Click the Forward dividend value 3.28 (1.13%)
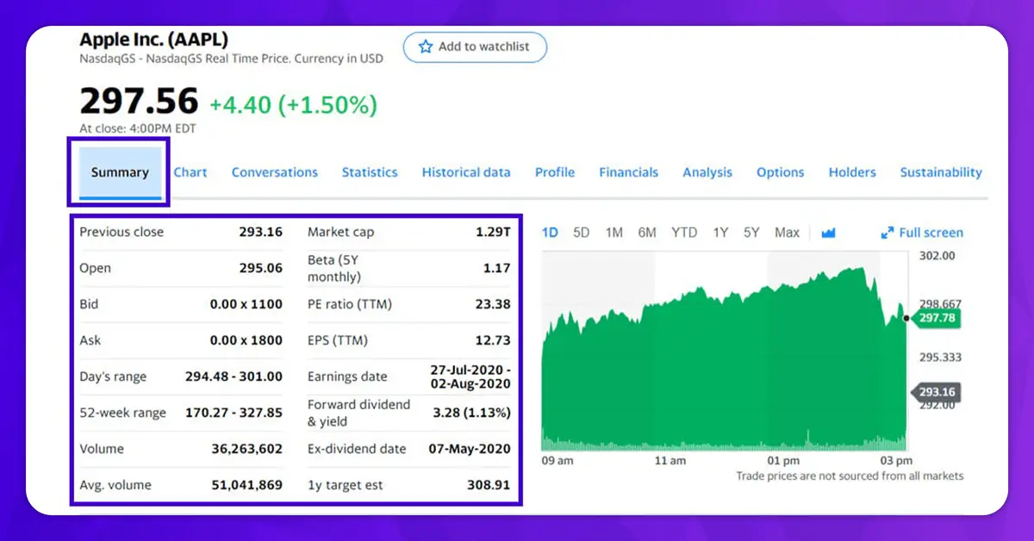1034x541 pixels. (470, 413)
